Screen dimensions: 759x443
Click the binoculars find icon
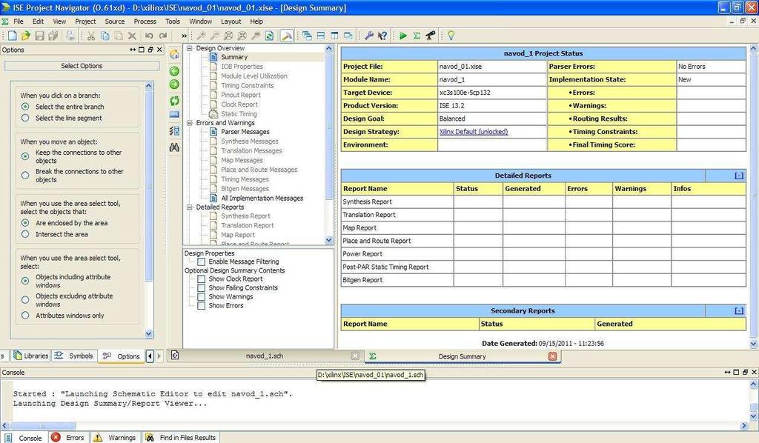[x=174, y=147]
